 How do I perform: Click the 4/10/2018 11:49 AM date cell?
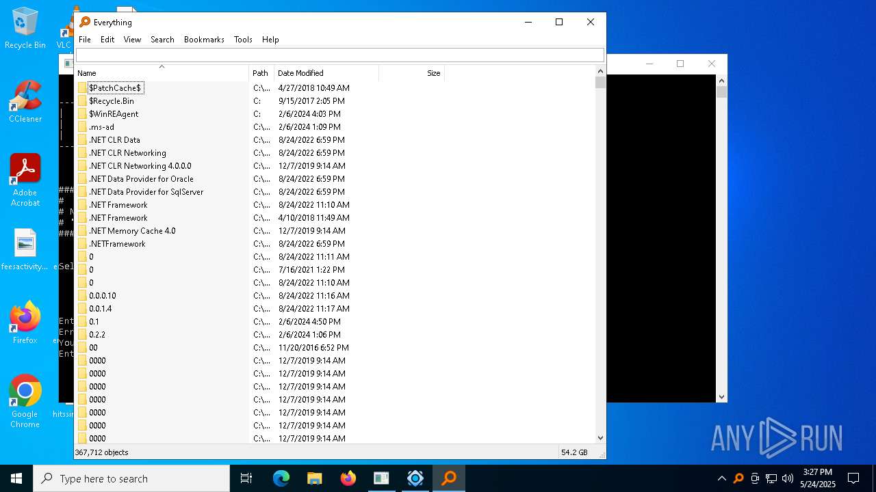[313, 218]
